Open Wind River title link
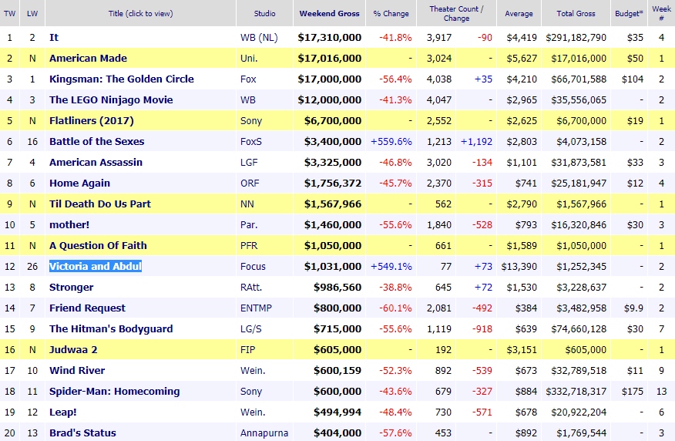The height and width of the screenshot is (441, 675). tap(77, 370)
